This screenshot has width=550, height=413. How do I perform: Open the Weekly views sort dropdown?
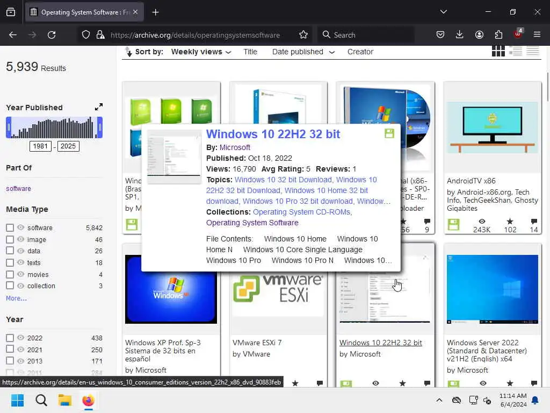(201, 52)
